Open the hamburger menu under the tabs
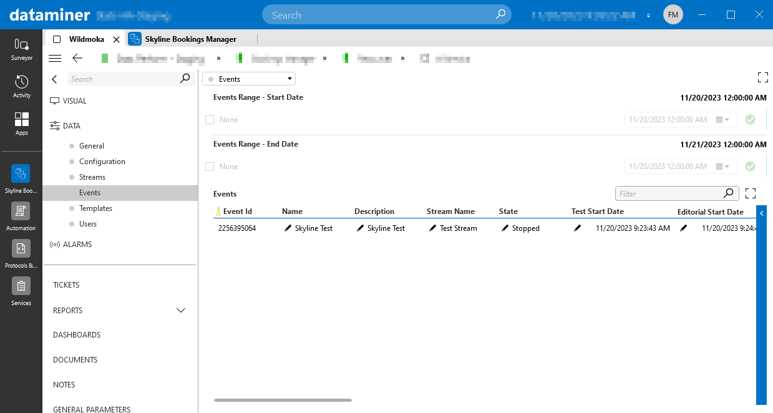Viewport: 773px width, 413px height. click(55, 58)
